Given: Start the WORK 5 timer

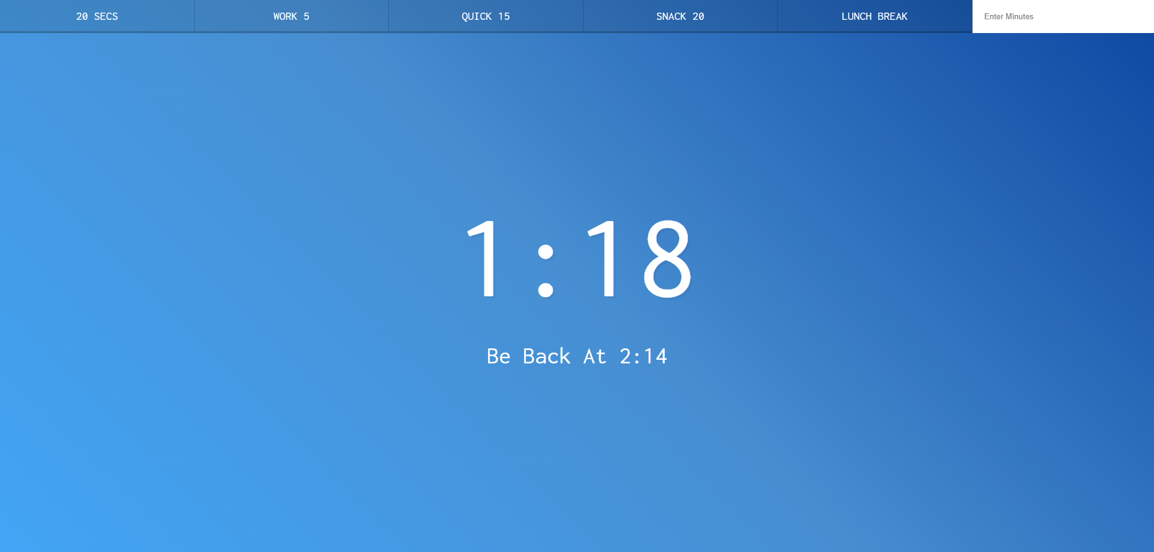Looking at the screenshot, I should point(292,16).
